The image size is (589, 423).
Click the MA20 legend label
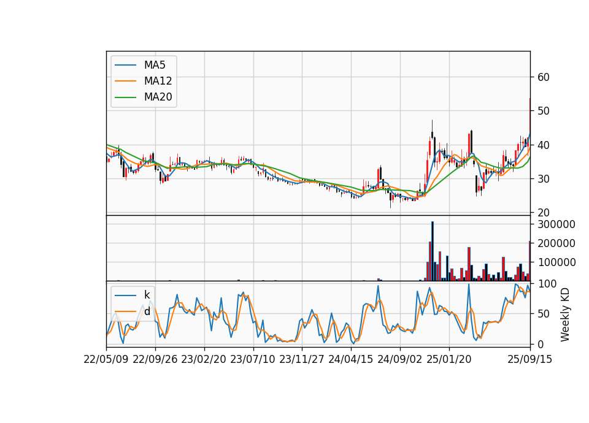(158, 97)
